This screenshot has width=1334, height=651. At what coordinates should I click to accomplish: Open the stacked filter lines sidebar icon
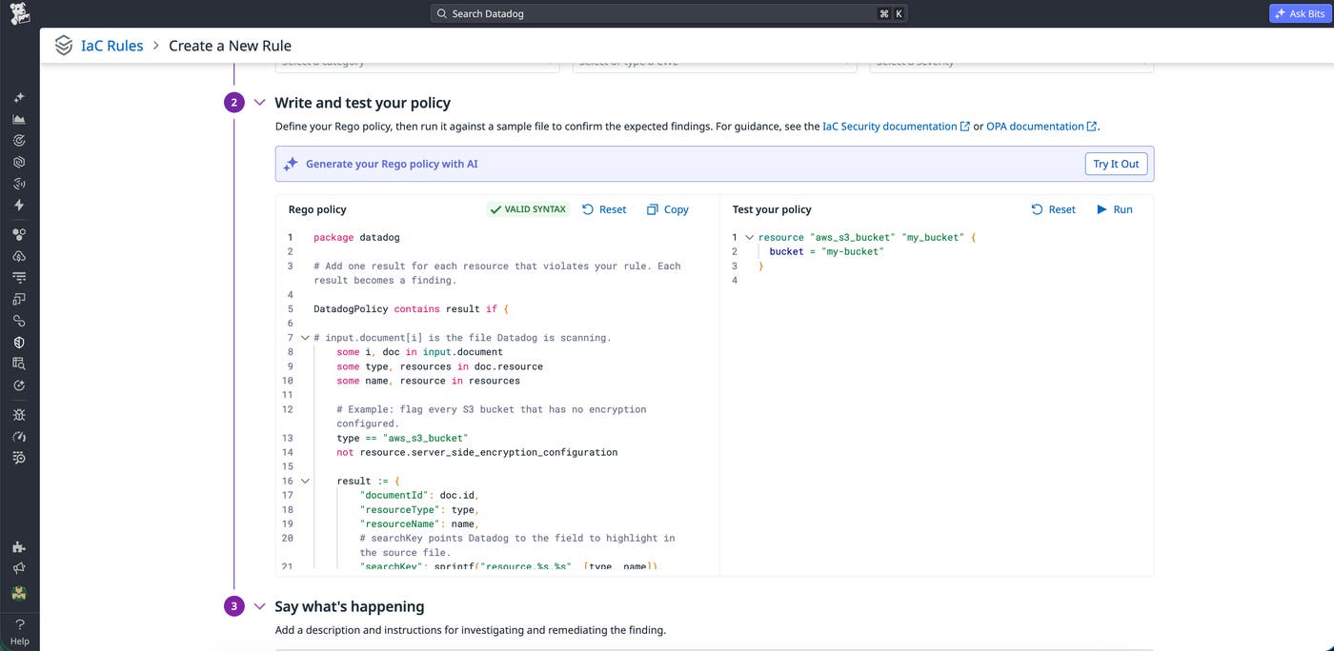click(19, 277)
